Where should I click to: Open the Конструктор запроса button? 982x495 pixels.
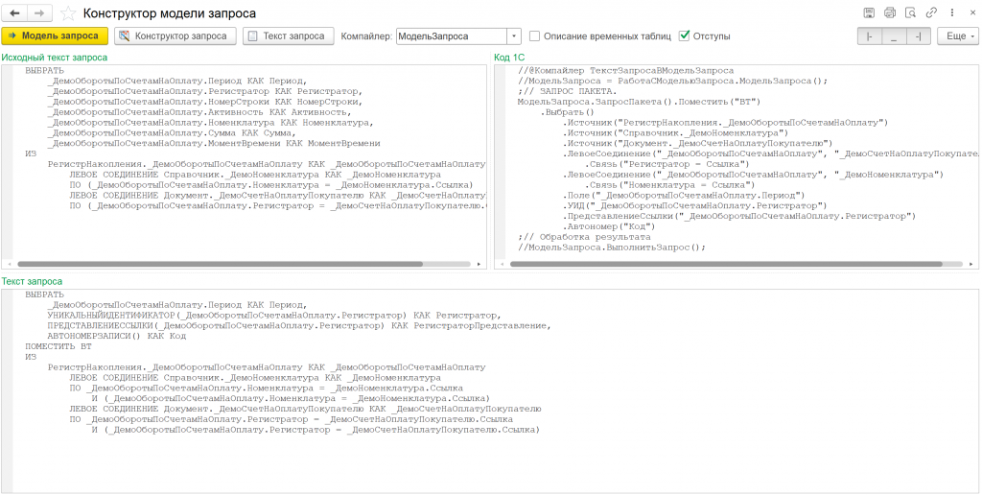pyautogui.click(x=175, y=35)
